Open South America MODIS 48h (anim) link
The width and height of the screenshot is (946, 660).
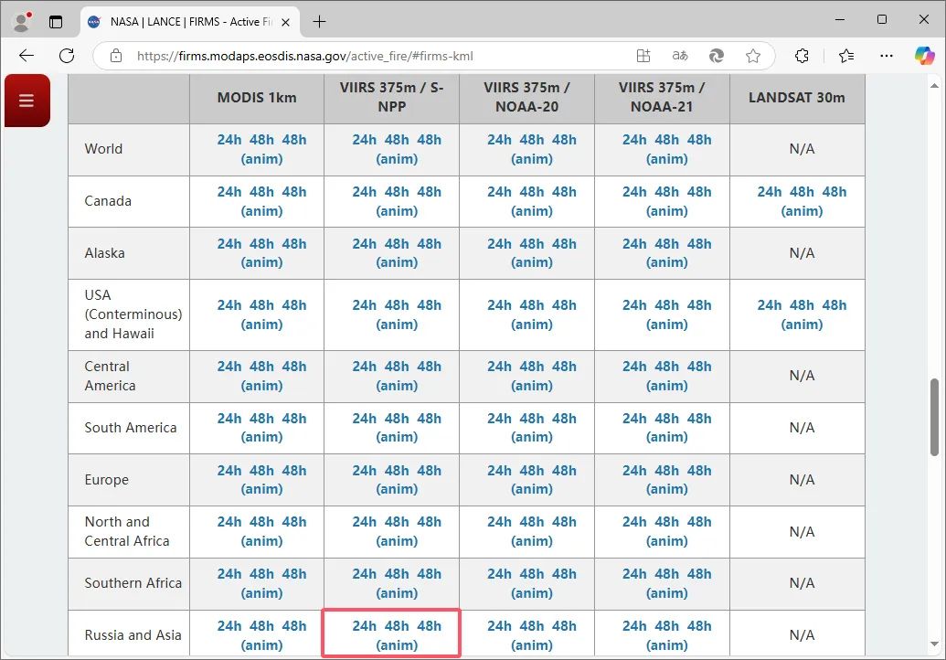point(261,437)
